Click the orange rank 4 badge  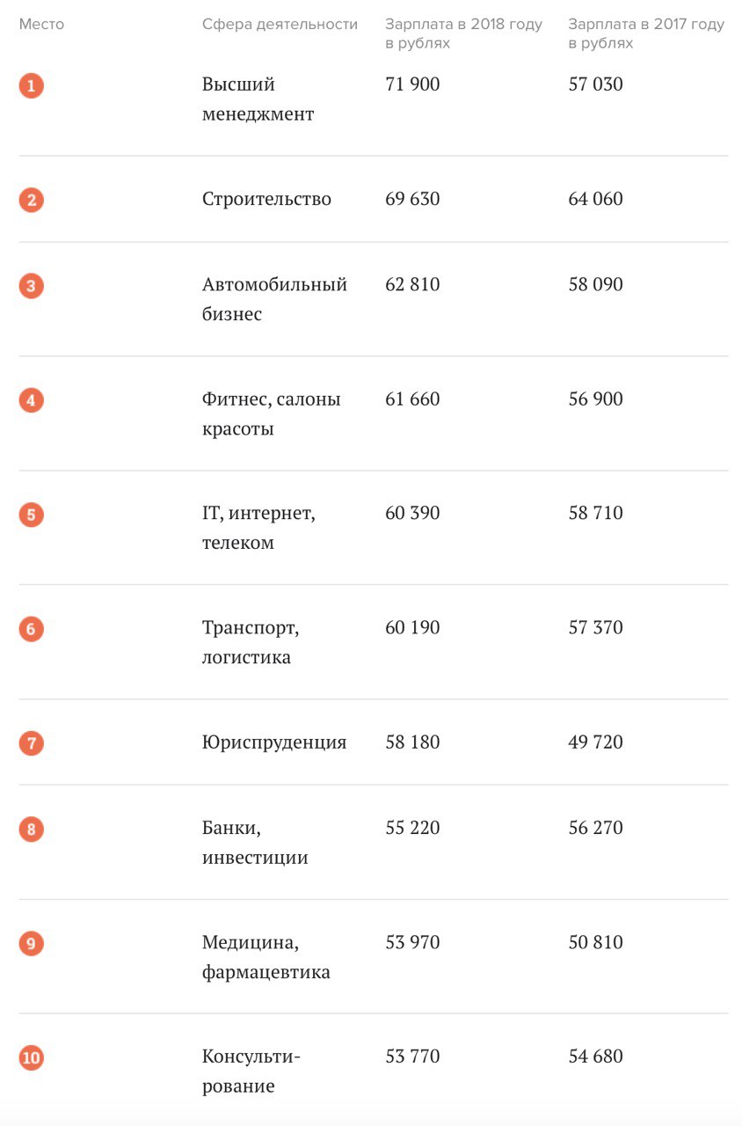31,400
